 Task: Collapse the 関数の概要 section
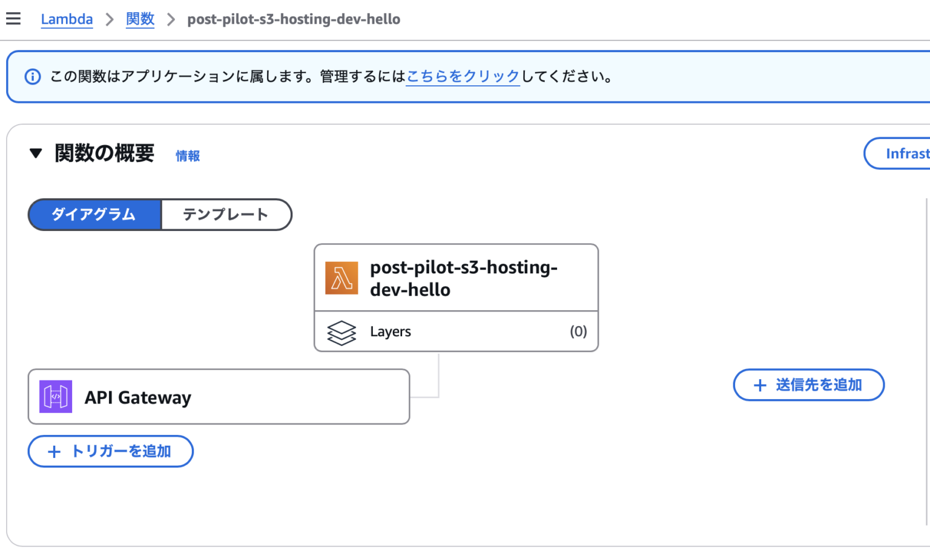36,154
